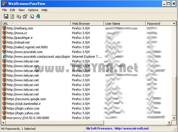Click Firefox icon beside sales2.ngsnet.net:8081
This screenshot has width=178, height=132.
click(x=4, y=47)
